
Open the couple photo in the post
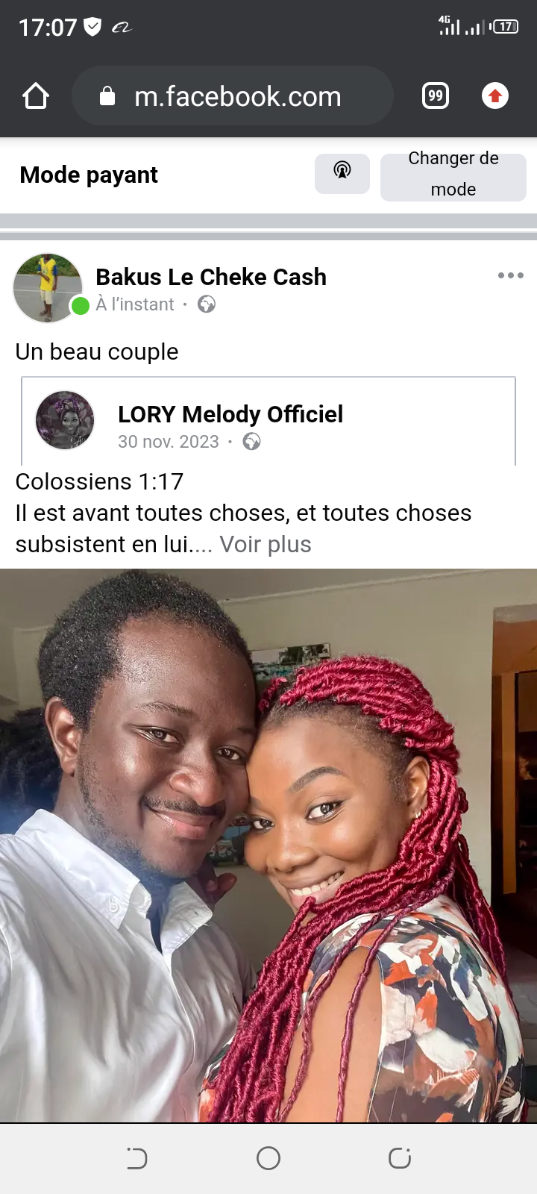coord(268,846)
